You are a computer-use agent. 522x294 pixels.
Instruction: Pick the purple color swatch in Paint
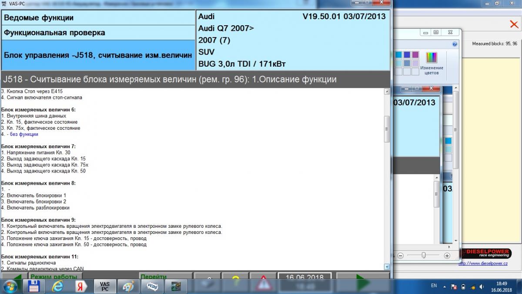415,55
